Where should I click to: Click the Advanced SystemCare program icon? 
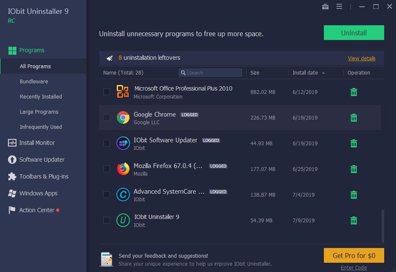click(x=123, y=195)
